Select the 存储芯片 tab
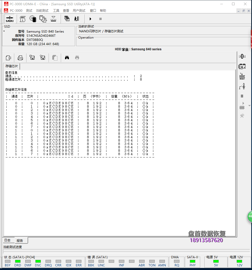 [x=11, y=66]
